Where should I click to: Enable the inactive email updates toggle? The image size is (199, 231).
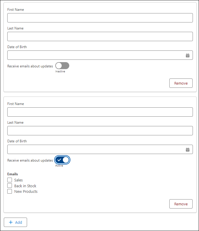click(62, 66)
